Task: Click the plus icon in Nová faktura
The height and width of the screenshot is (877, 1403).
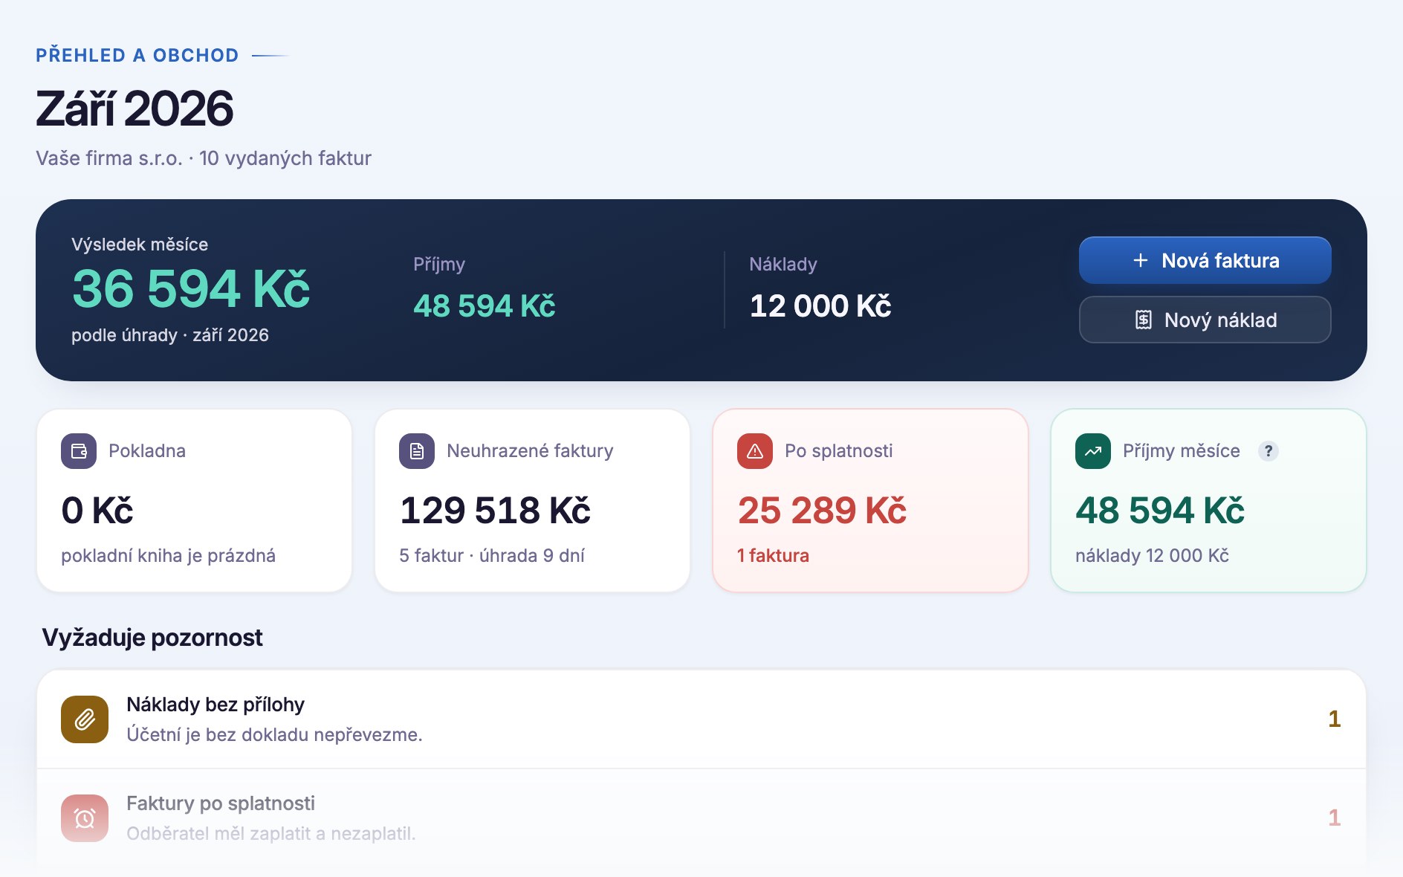Action: pyautogui.click(x=1140, y=260)
